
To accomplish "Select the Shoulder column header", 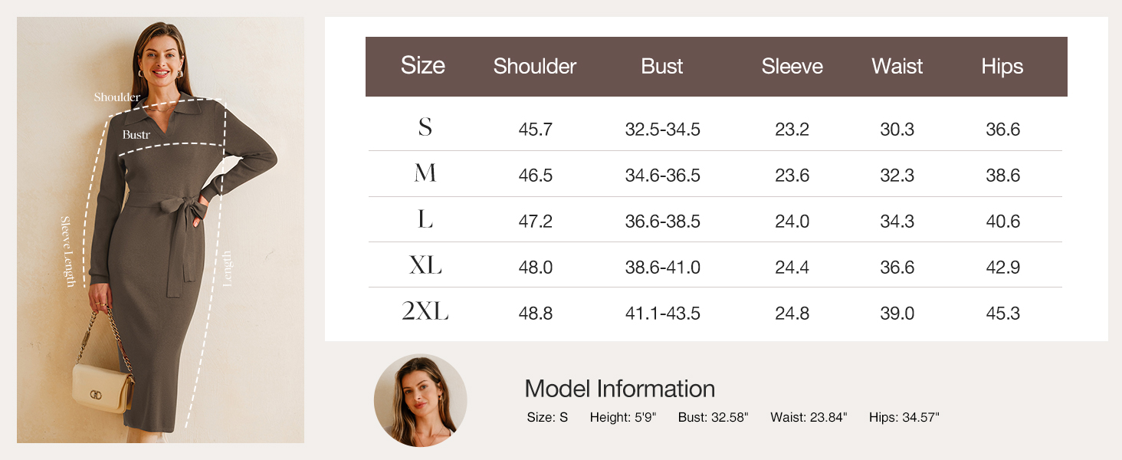I will coord(534,67).
